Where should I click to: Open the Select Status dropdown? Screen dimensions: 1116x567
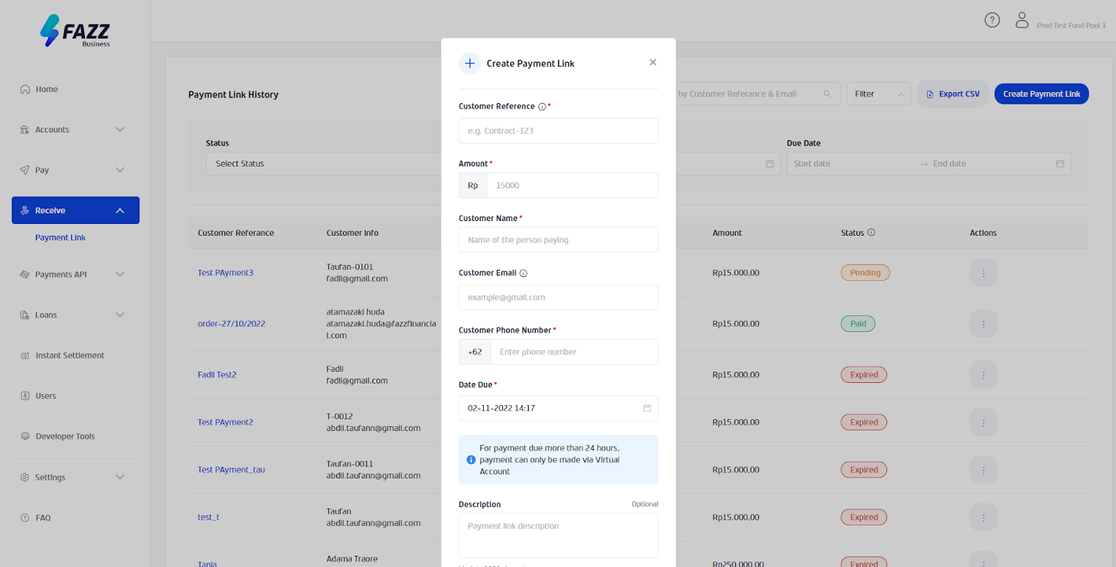tap(323, 164)
